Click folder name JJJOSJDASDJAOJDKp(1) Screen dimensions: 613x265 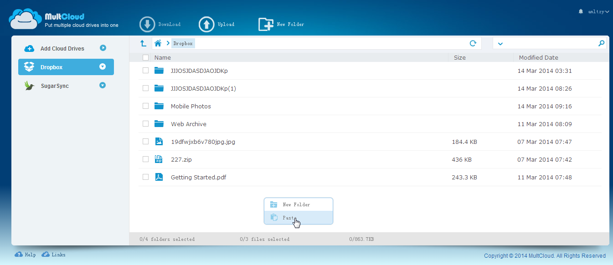pos(204,88)
